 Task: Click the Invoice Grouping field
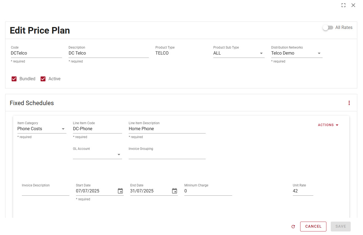(x=167, y=154)
